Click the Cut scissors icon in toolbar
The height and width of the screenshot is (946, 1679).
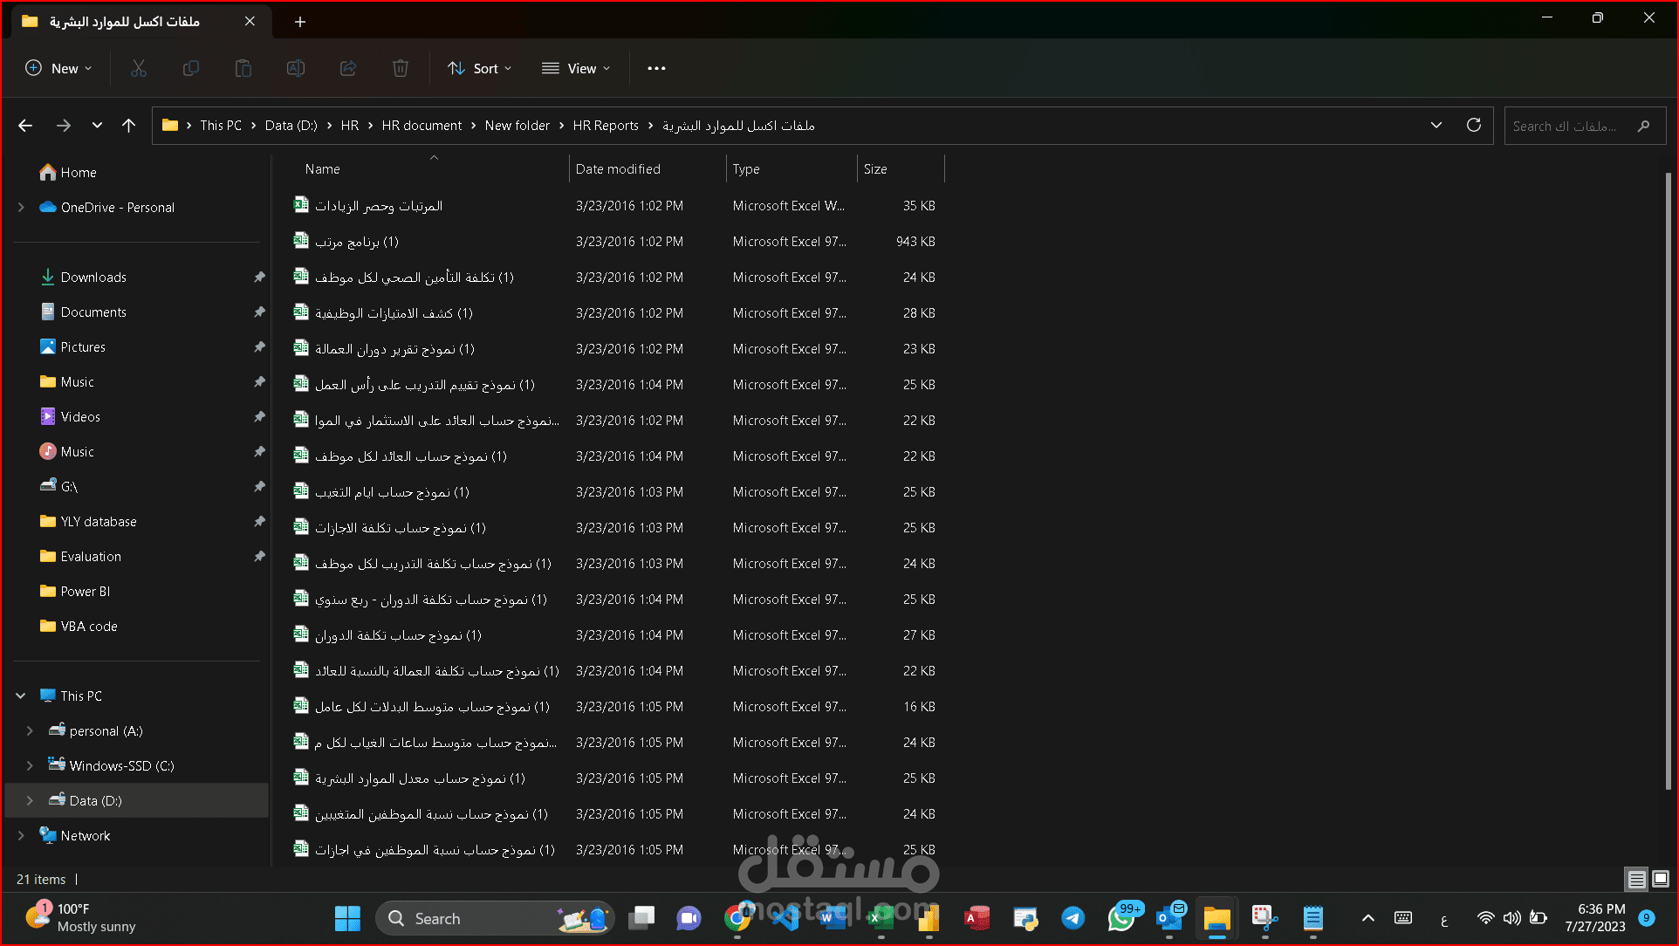(x=139, y=68)
